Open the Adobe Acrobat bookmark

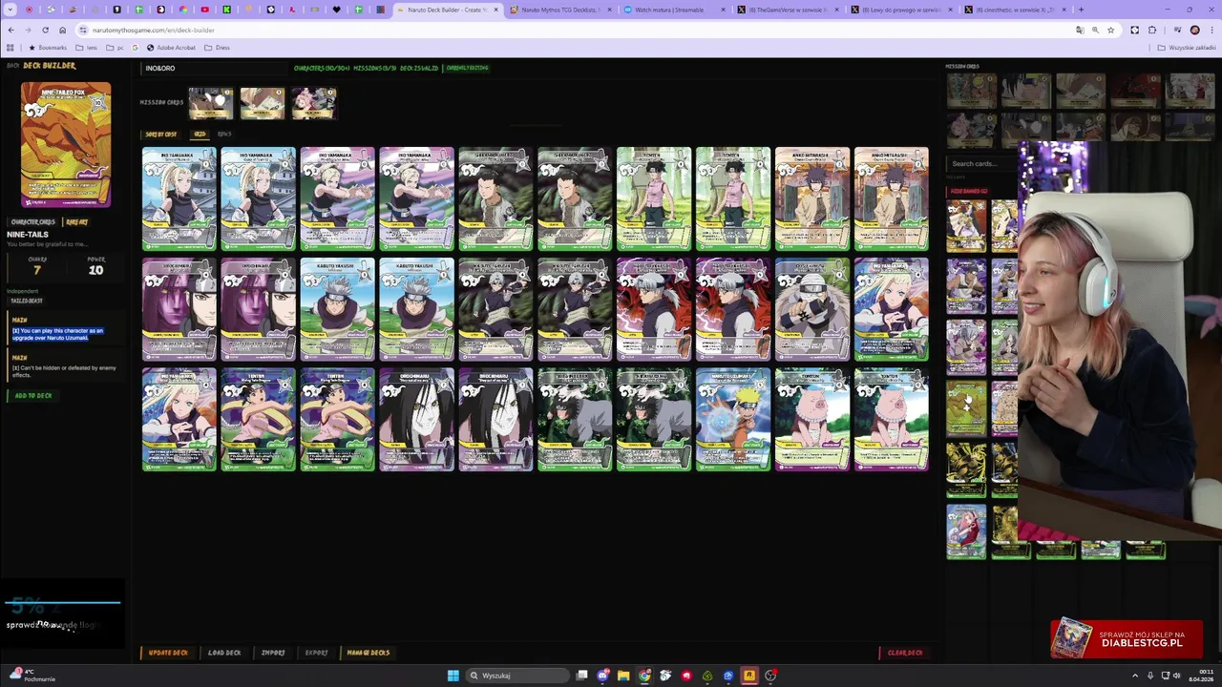[170, 47]
